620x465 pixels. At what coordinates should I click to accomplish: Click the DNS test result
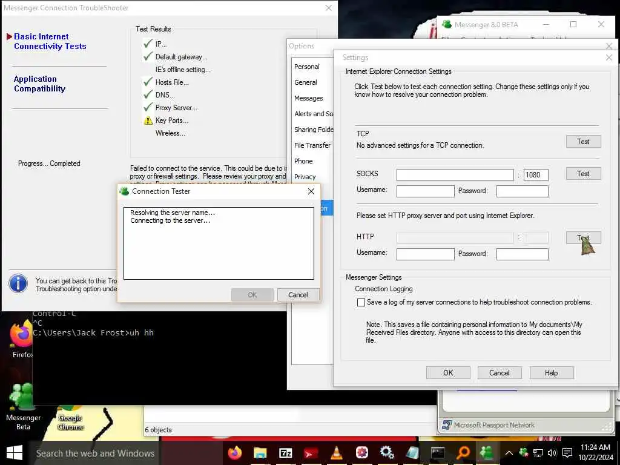coord(165,95)
